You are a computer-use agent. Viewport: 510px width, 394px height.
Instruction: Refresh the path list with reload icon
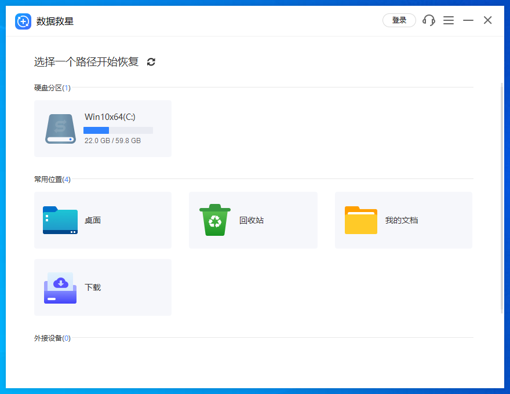[151, 62]
